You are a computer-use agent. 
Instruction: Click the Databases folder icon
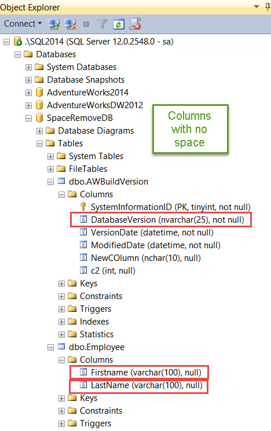pos(28,54)
